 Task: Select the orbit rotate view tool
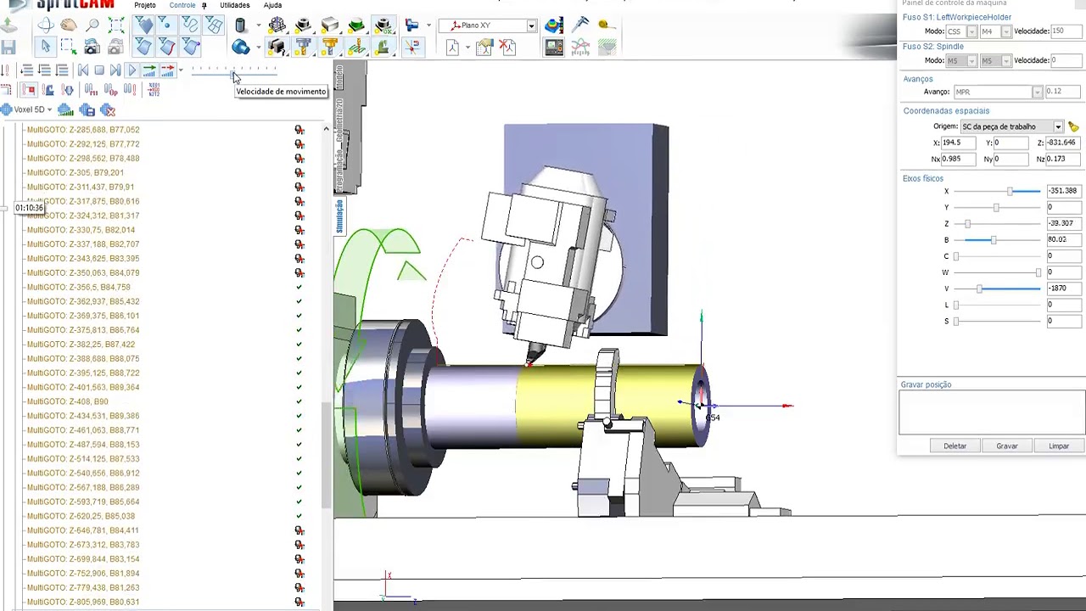(46, 25)
